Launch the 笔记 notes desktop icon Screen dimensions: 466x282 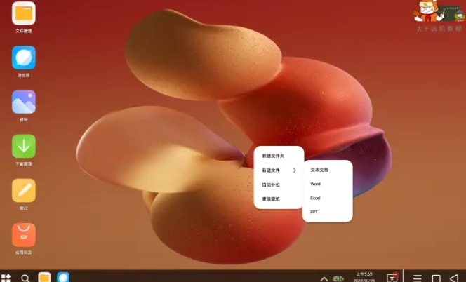pos(24,190)
